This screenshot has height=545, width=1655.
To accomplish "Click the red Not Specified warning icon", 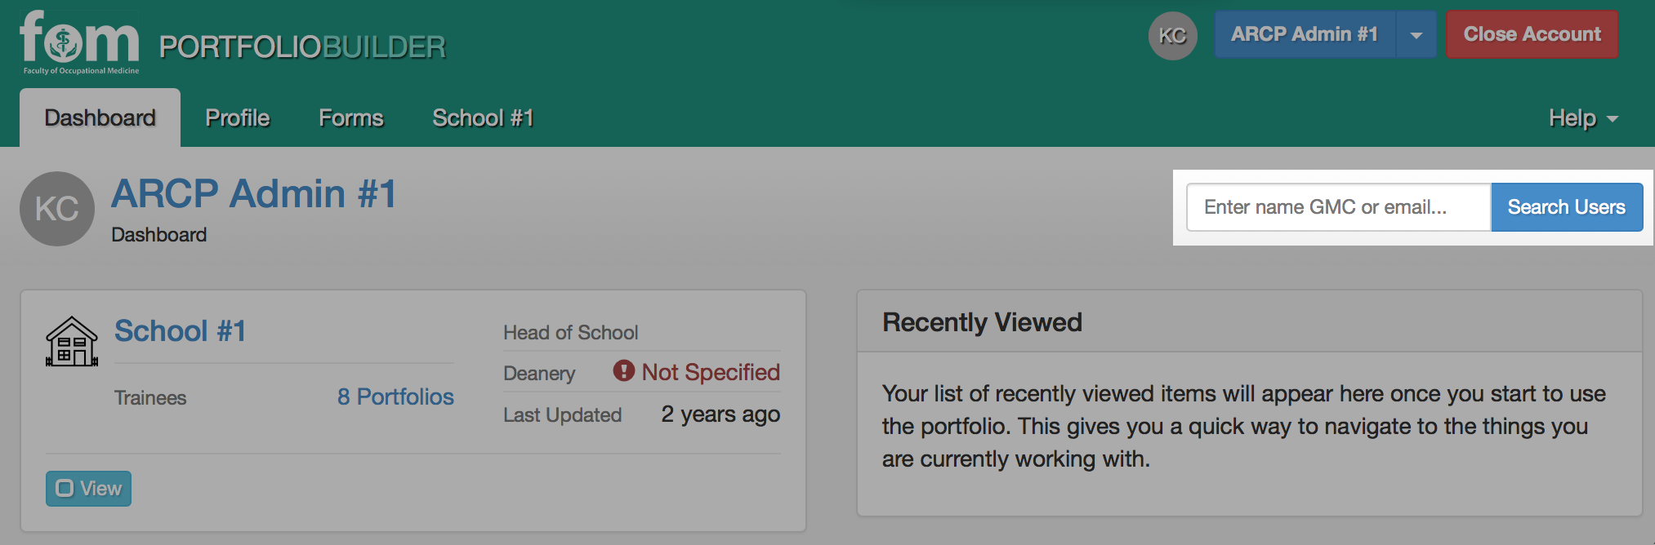I will pyautogui.click(x=624, y=371).
